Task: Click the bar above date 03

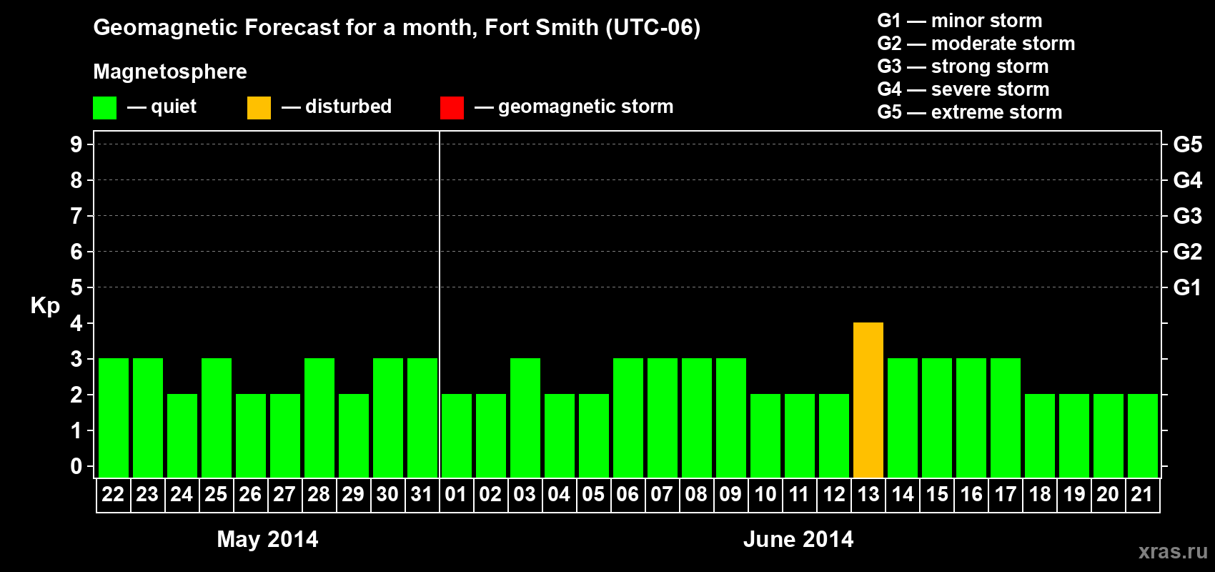Action: 525,418
